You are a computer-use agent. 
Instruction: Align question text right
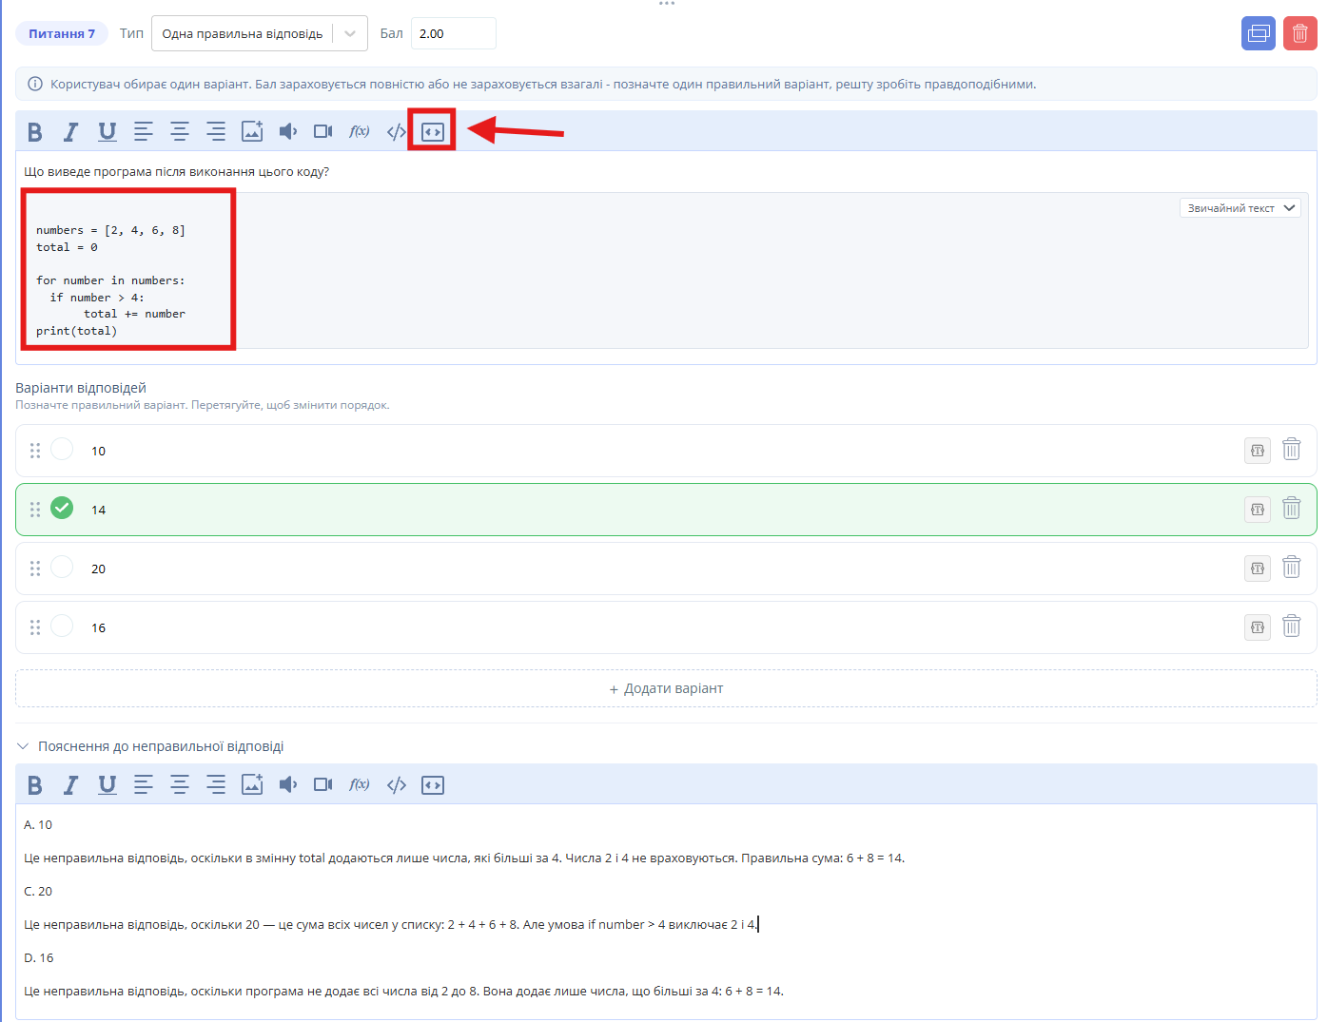(216, 131)
